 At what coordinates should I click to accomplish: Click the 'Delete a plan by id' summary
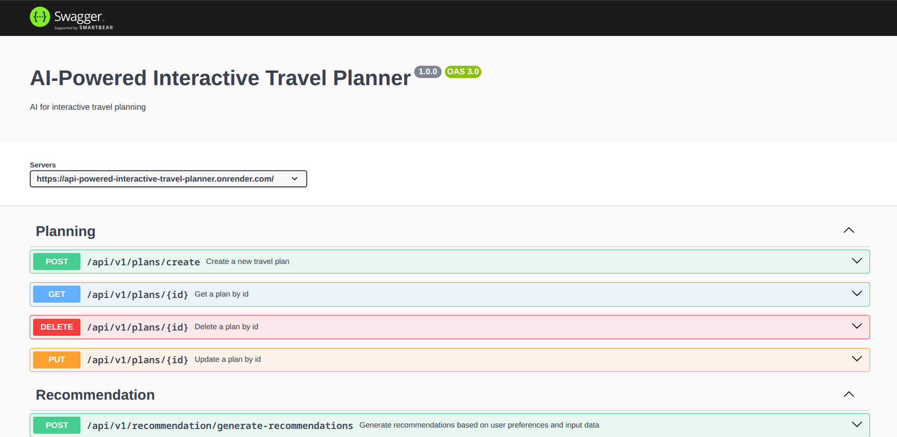pyautogui.click(x=226, y=327)
